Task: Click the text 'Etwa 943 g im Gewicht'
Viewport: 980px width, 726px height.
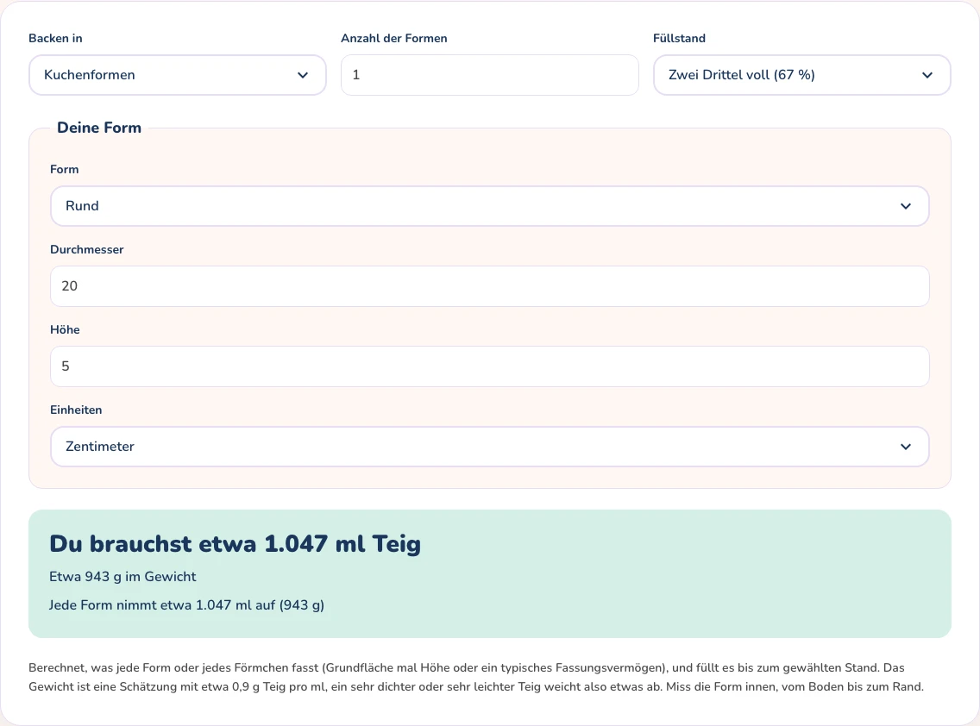Action: [x=122, y=577]
